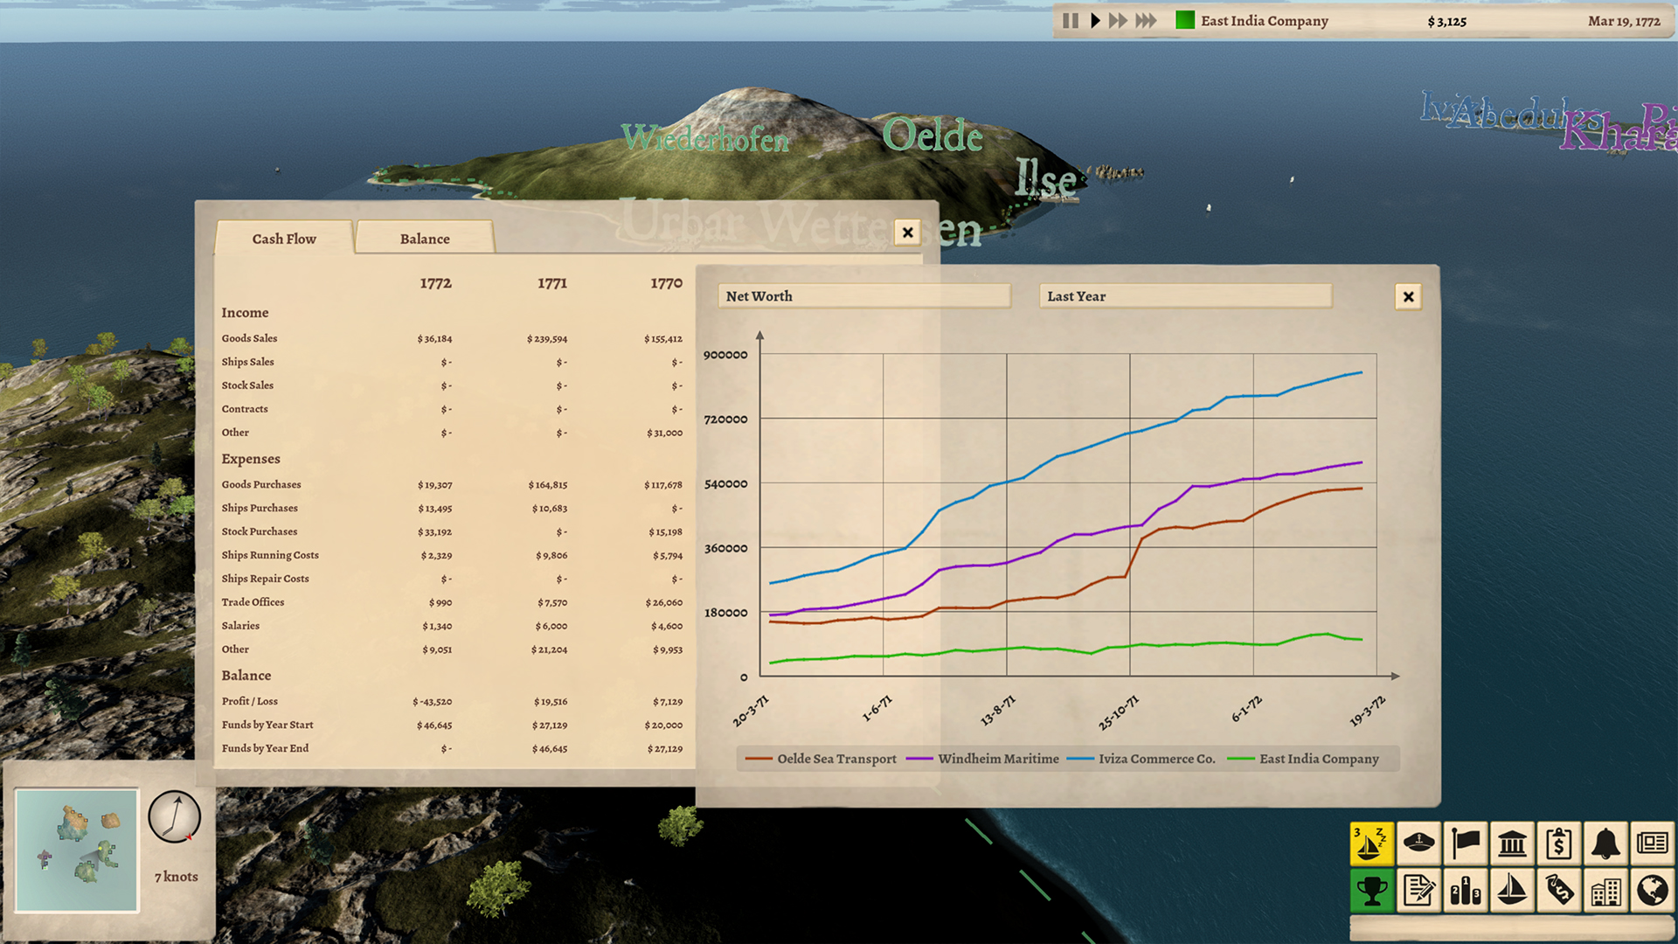The image size is (1678, 944).
Task: Pause the game clock
Action: click(x=1071, y=20)
